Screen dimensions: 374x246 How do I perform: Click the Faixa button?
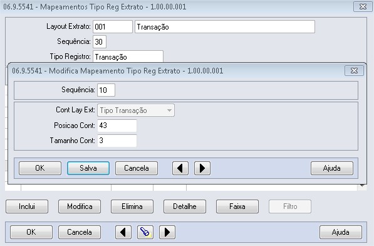click(237, 206)
